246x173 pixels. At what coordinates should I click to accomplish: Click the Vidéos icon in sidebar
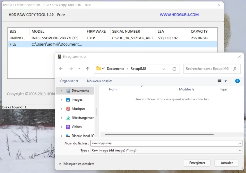(x=68, y=127)
